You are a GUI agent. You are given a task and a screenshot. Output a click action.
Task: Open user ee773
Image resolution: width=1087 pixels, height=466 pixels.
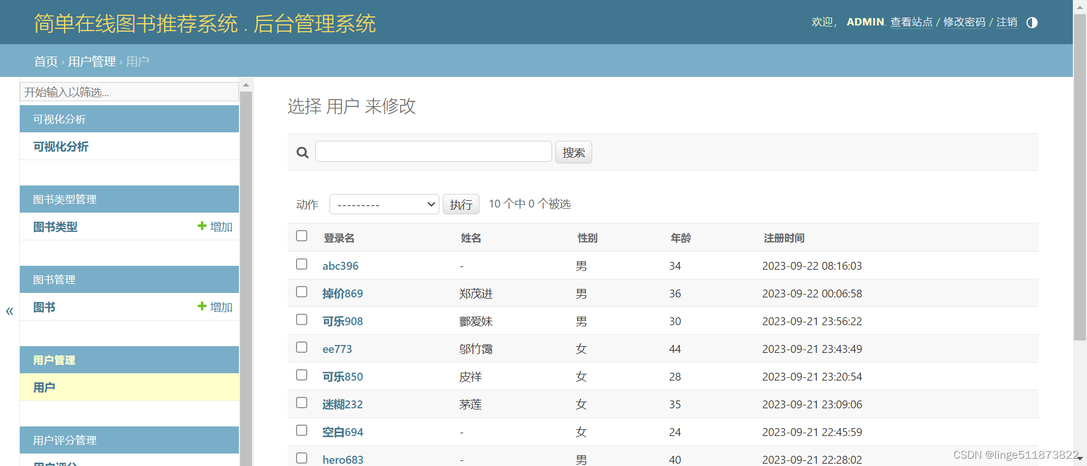point(337,349)
